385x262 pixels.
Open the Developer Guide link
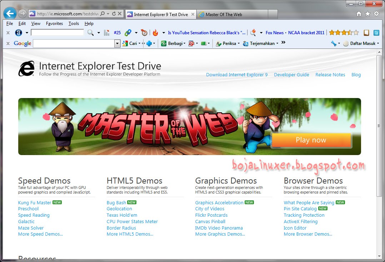click(x=291, y=75)
